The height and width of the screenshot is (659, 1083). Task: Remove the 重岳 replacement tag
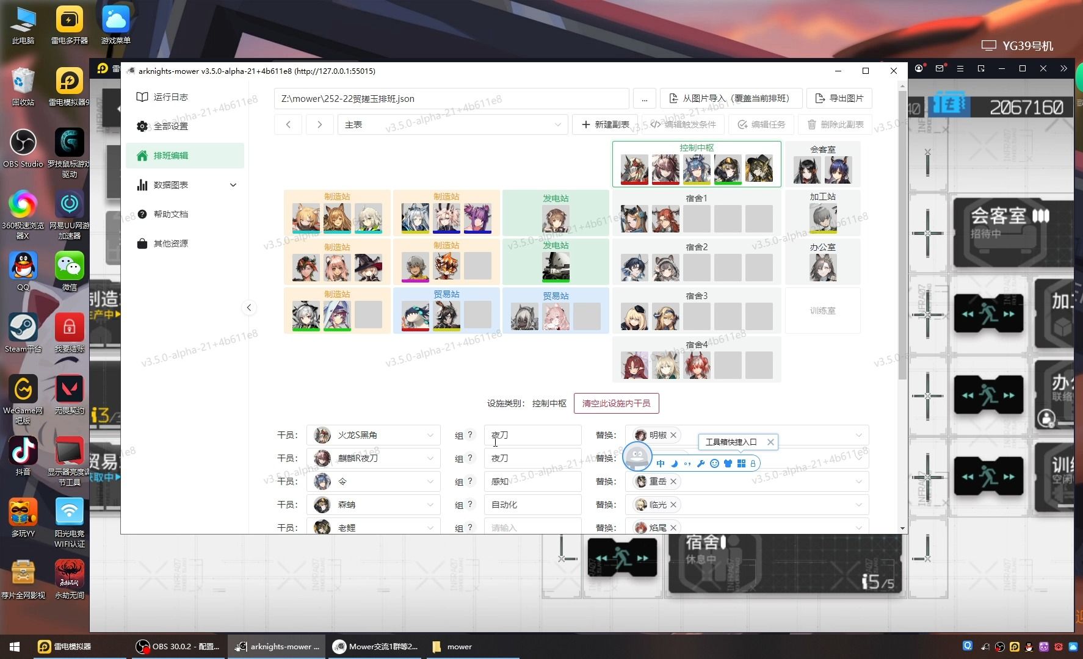(673, 481)
